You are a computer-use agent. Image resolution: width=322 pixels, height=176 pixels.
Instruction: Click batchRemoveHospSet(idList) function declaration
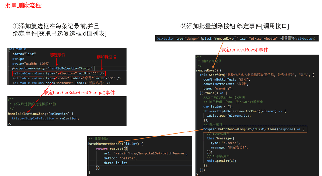pyautogui.click(x=115, y=144)
